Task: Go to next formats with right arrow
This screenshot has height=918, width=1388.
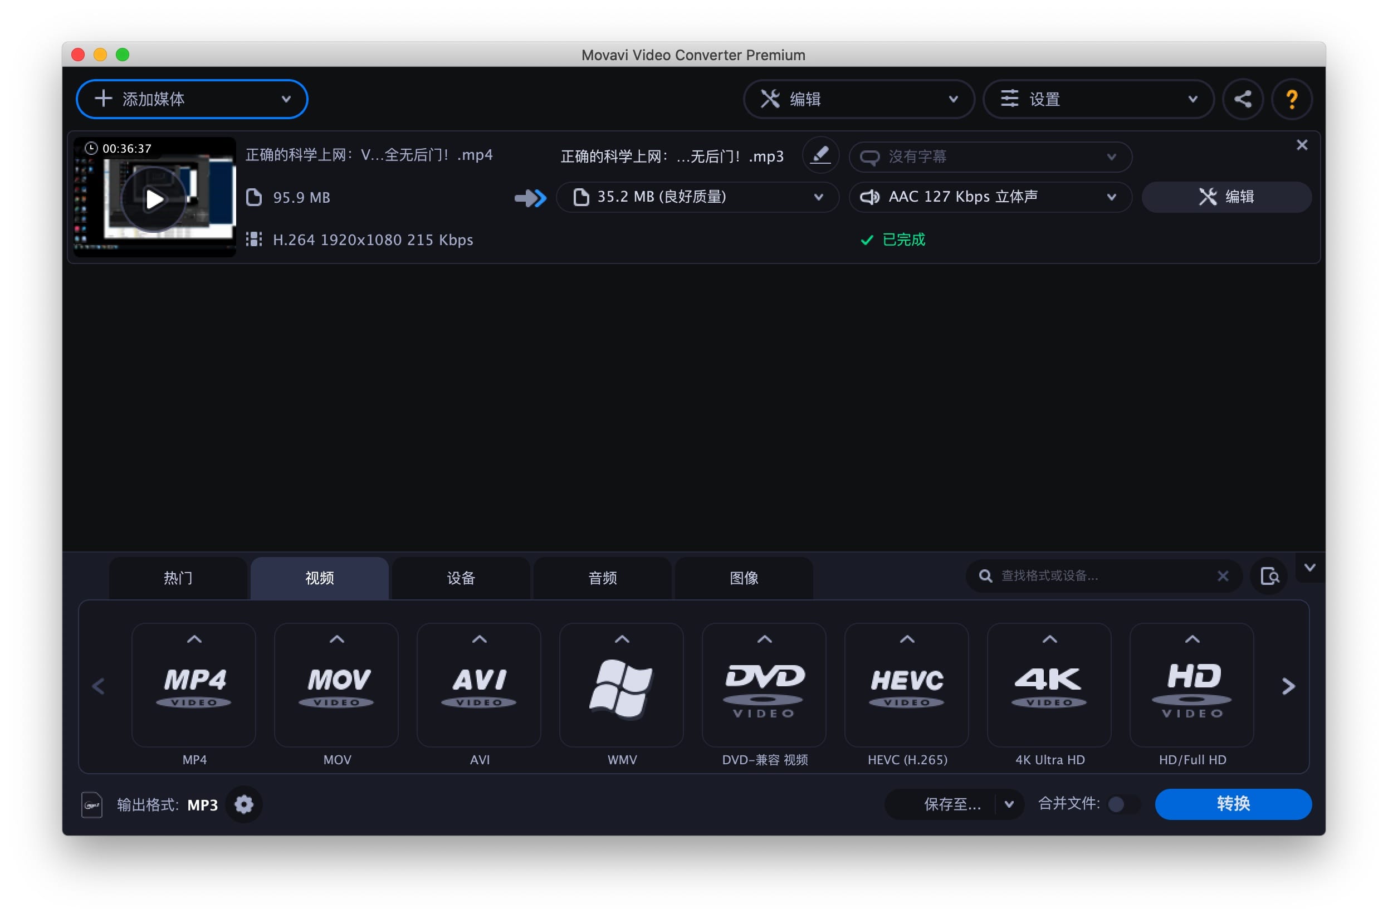Action: (1288, 686)
